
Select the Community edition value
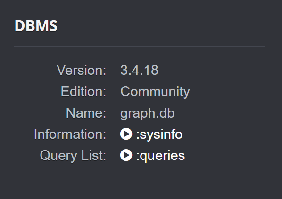pos(155,92)
